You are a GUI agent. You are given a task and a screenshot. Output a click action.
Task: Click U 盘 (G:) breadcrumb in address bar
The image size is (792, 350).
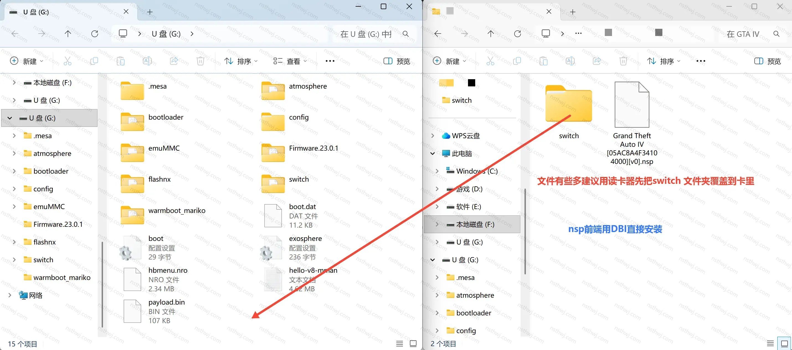pos(166,34)
